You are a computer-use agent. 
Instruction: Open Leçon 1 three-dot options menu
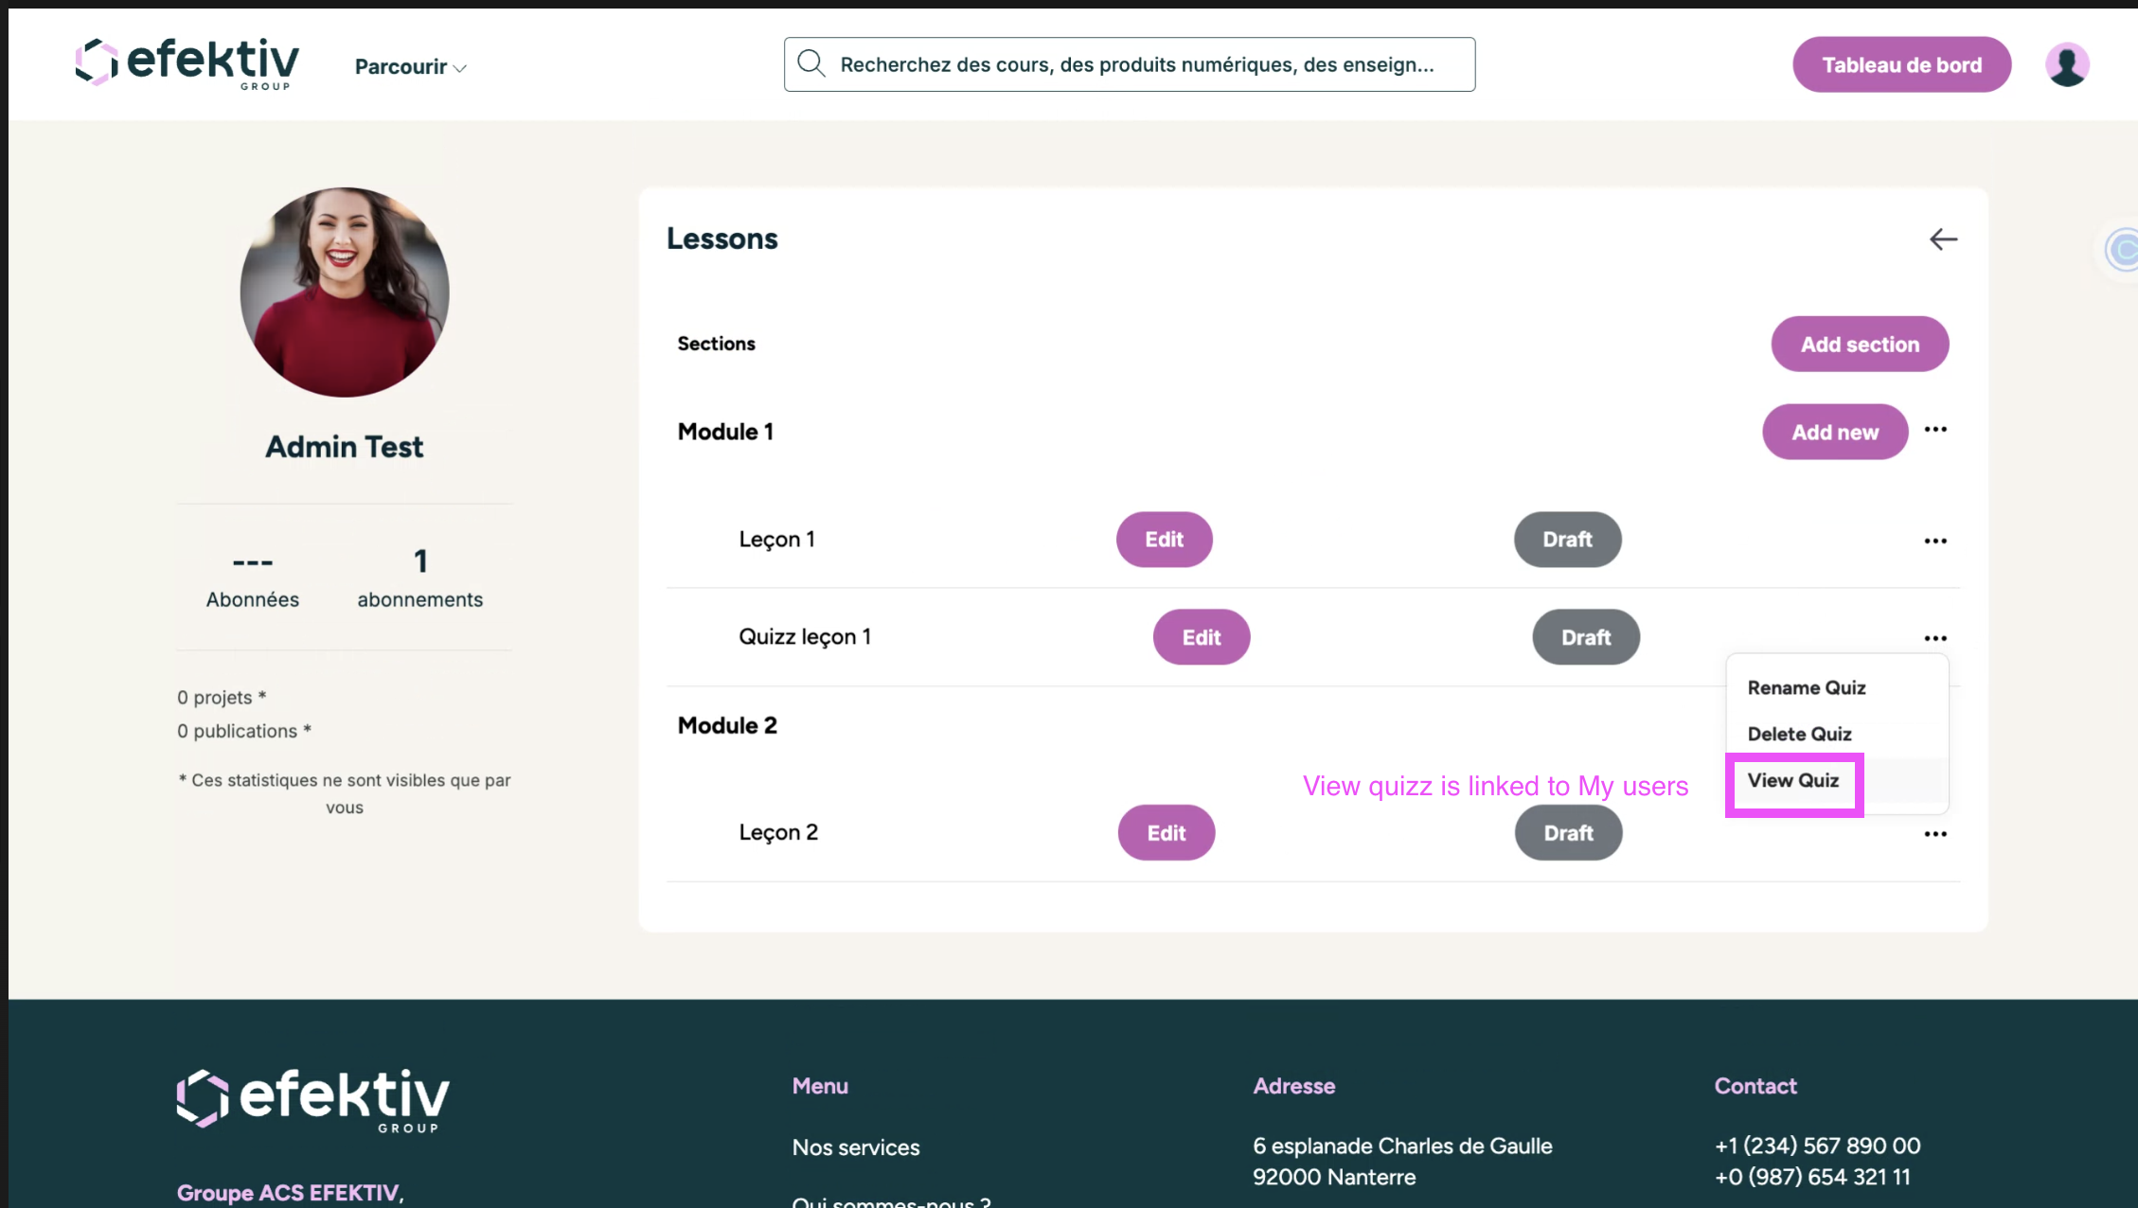point(1935,541)
